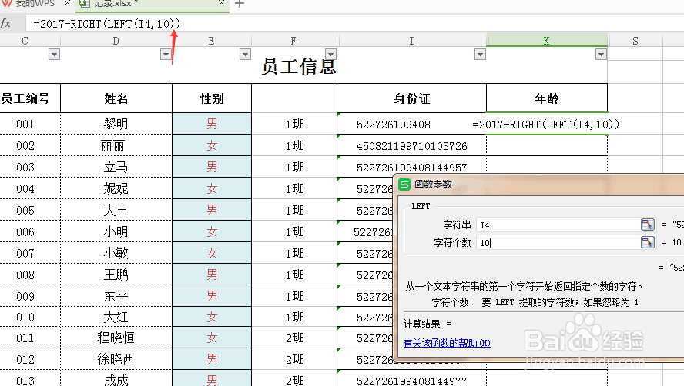This screenshot has width=684, height=386.
Task: Click the 员工信息 title cell
Action: click(x=299, y=67)
